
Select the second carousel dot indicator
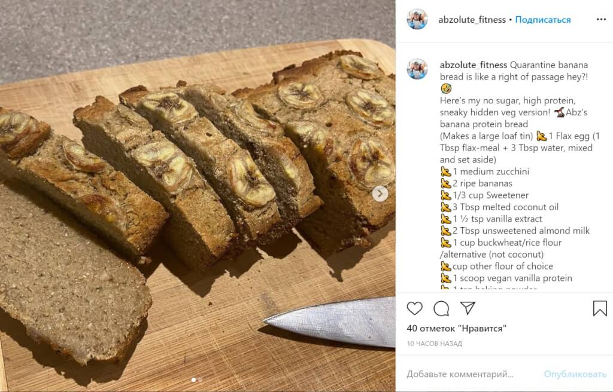[200, 379]
